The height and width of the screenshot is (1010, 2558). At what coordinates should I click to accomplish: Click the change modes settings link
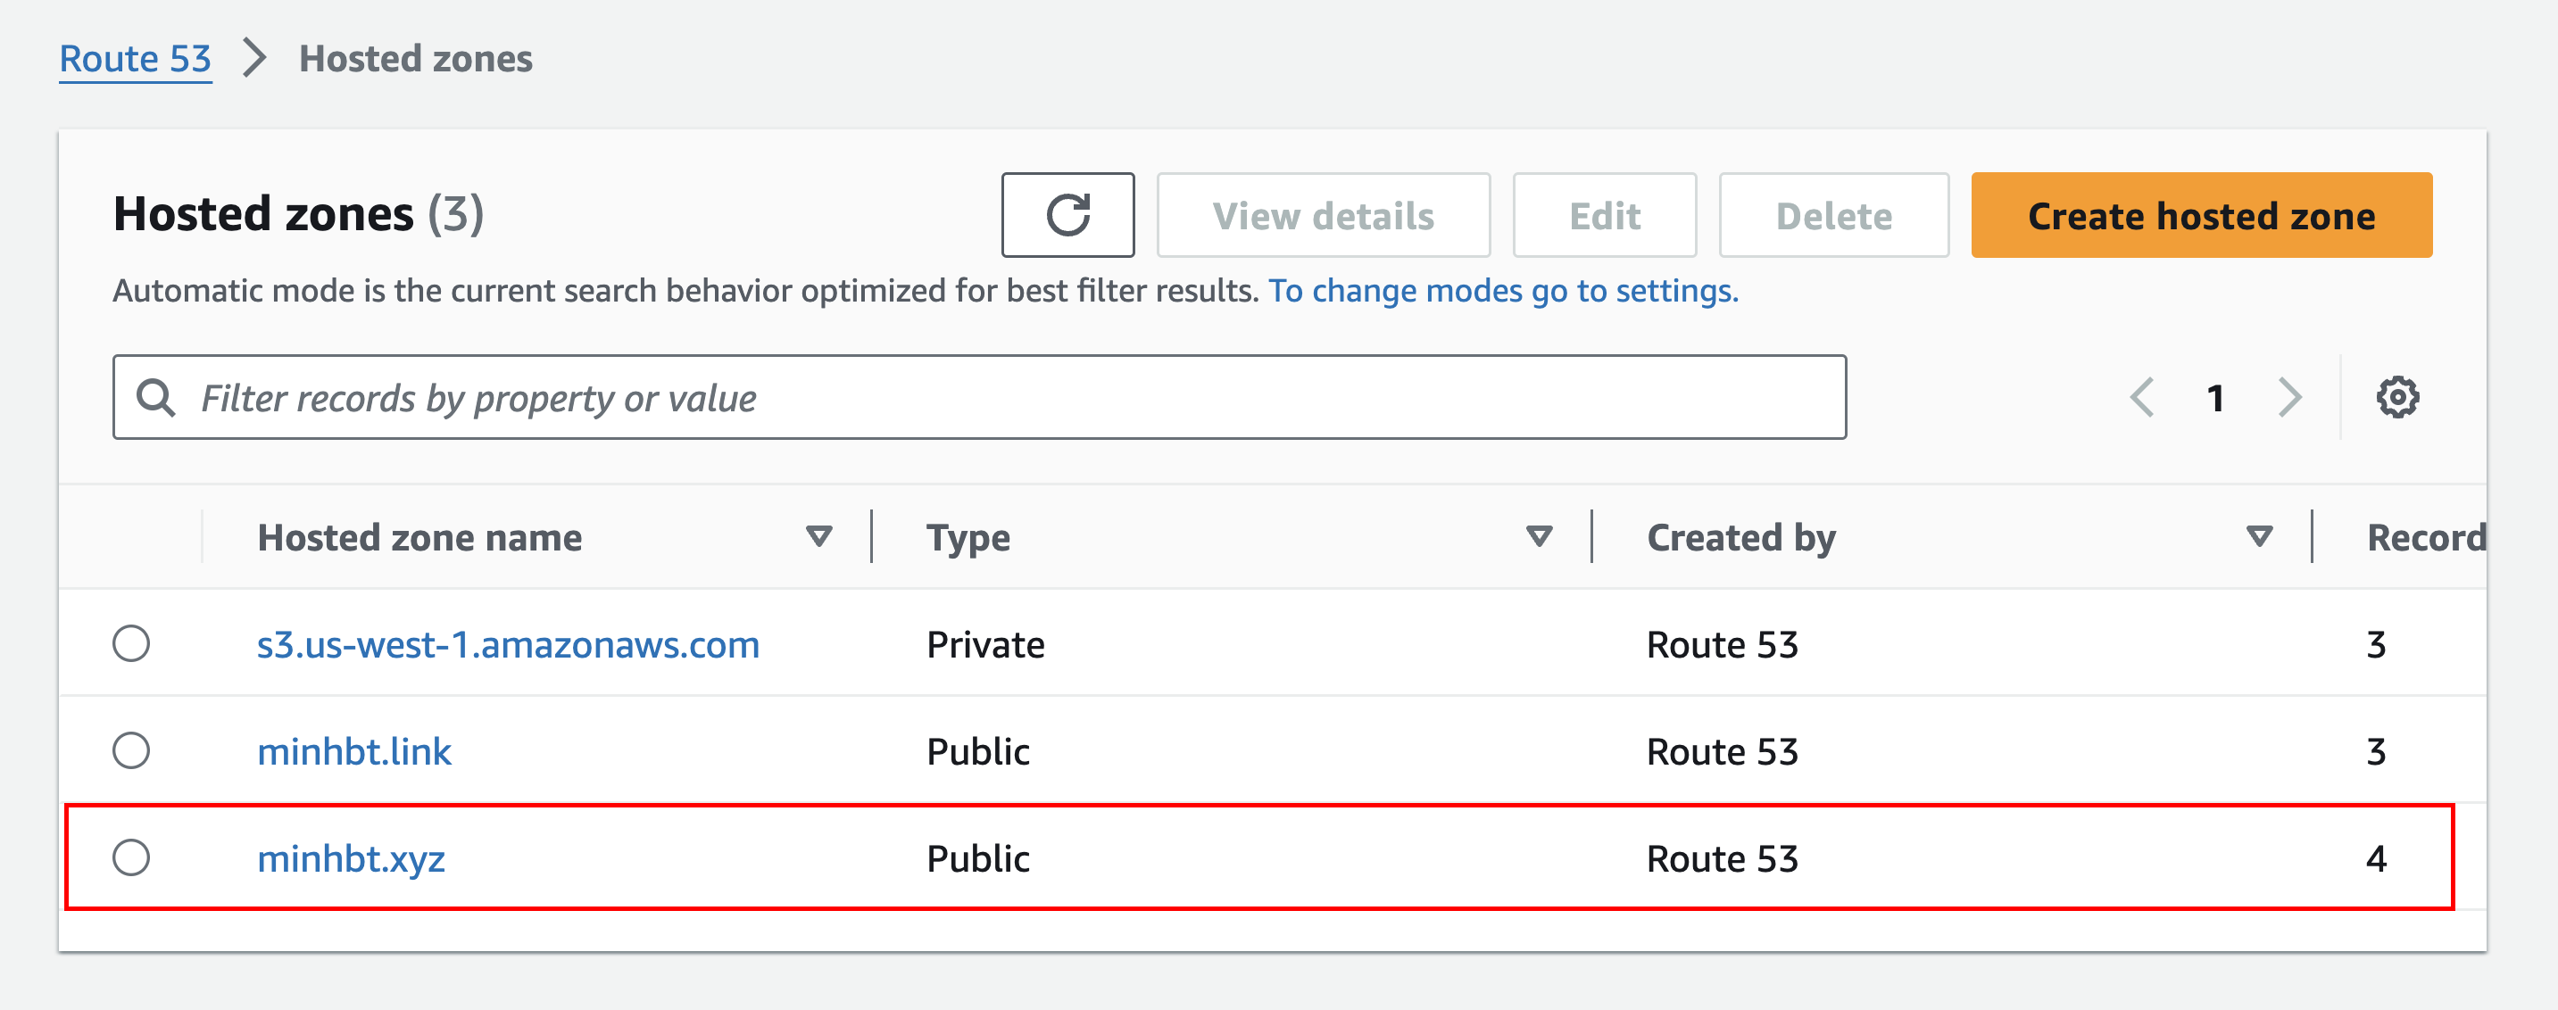pyautogui.click(x=1502, y=291)
